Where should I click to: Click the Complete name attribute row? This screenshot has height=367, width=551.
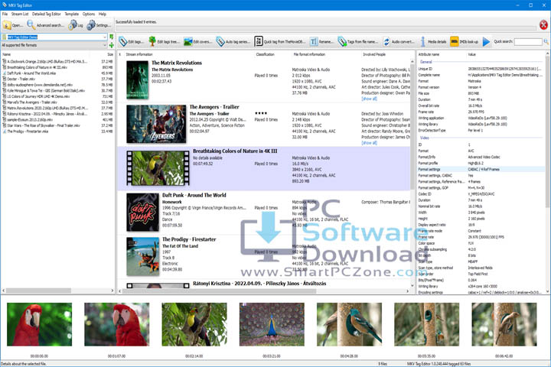481,75
